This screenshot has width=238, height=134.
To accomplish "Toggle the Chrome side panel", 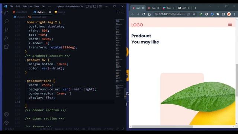I will 223,14.
